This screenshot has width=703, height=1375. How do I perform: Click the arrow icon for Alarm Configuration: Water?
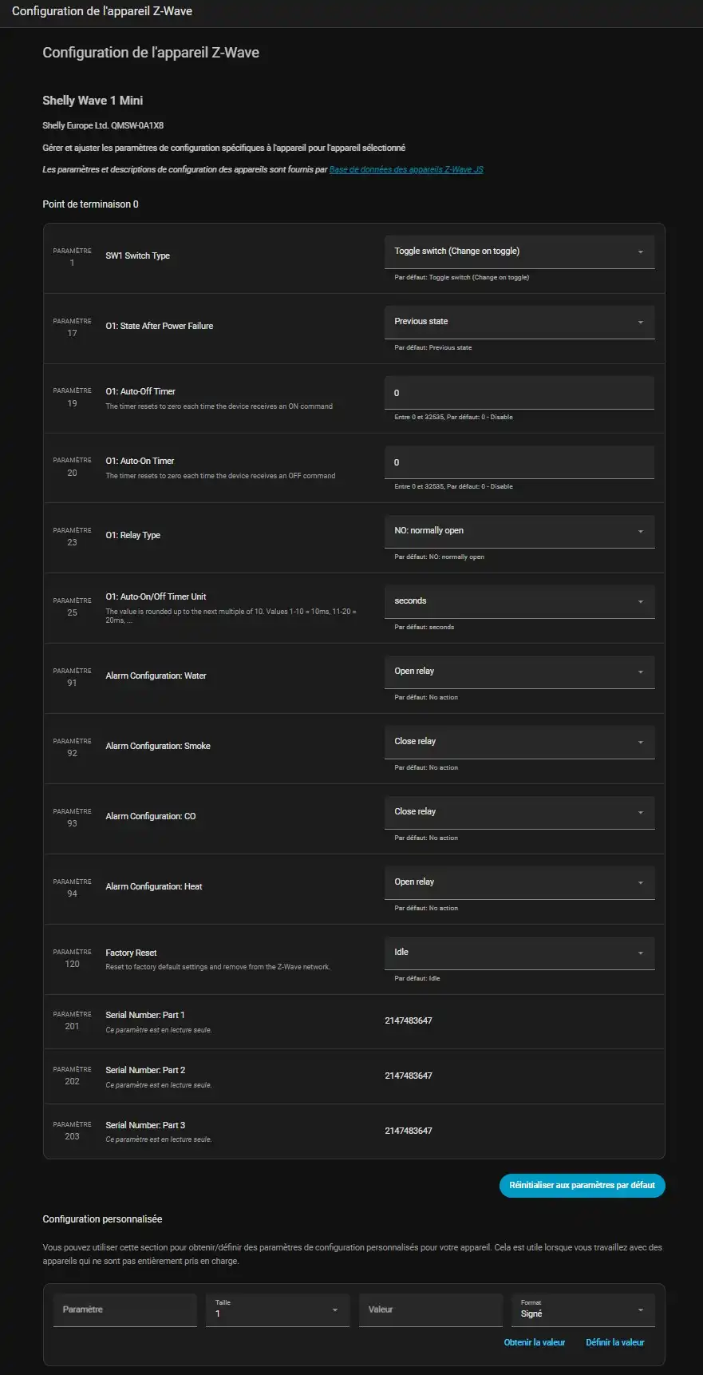[x=640, y=672]
